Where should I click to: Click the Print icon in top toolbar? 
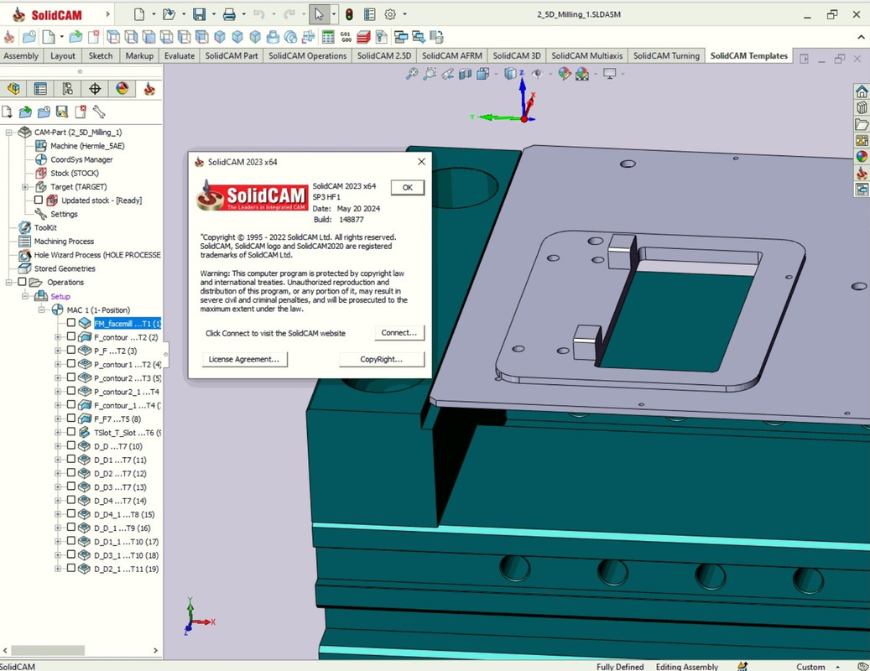(229, 14)
